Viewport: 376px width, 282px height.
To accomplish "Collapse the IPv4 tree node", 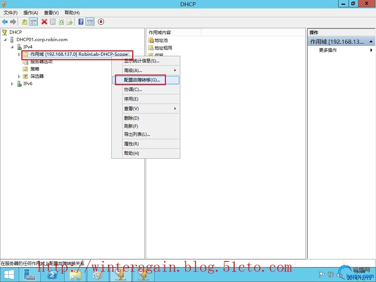I will pos(12,47).
